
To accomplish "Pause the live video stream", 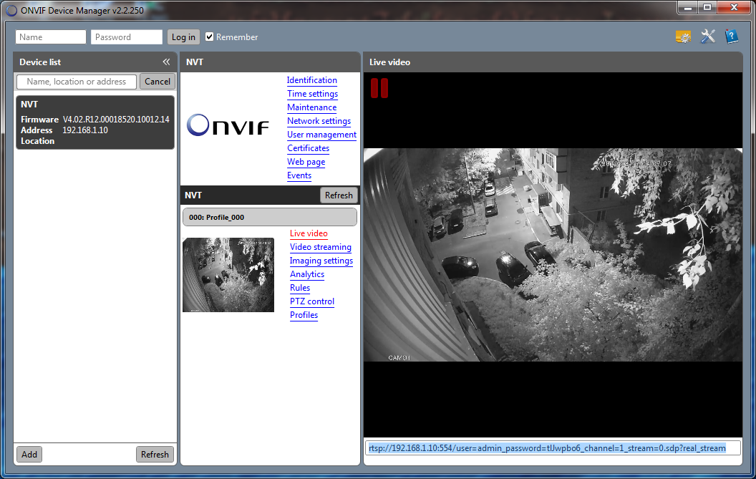I will pyautogui.click(x=379, y=88).
